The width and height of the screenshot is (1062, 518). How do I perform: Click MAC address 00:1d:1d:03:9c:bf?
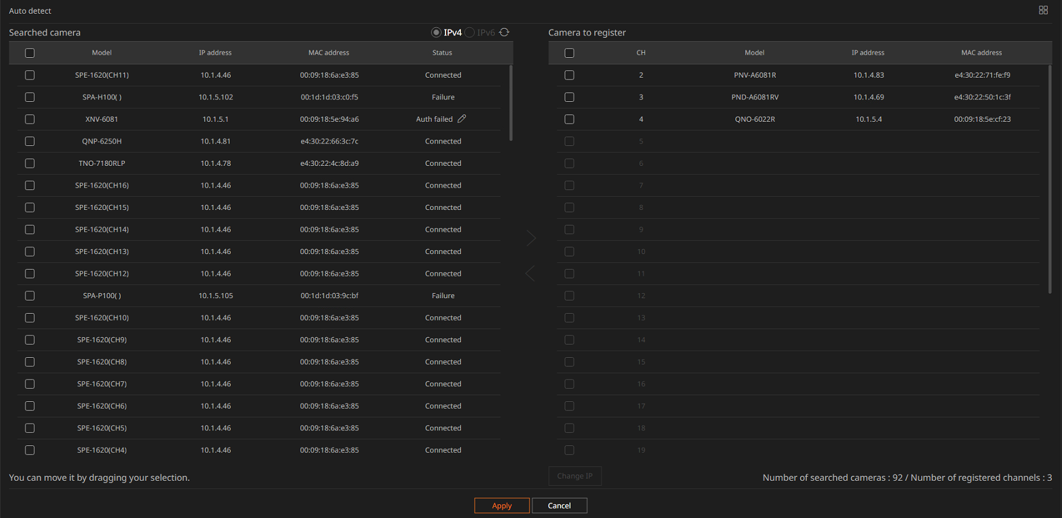[329, 296]
